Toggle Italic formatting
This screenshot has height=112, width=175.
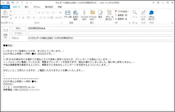pyautogui.click(x=20, y=17)
